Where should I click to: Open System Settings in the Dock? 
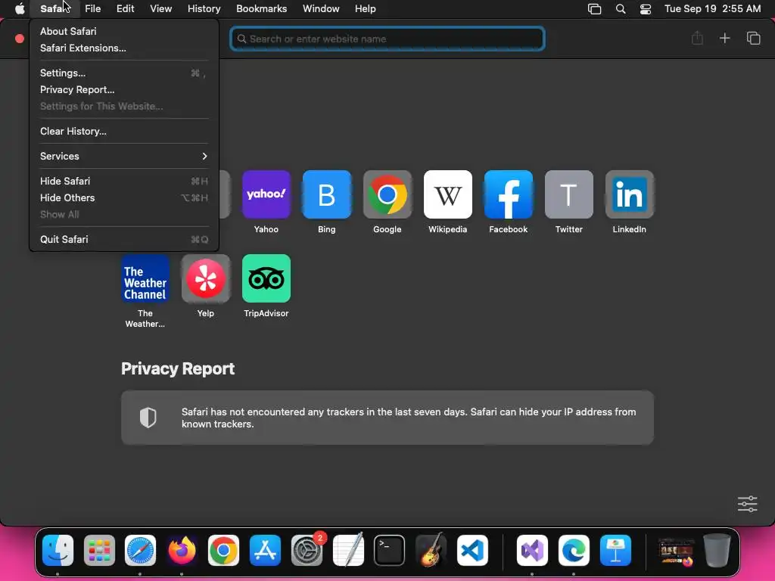(307, 550)
